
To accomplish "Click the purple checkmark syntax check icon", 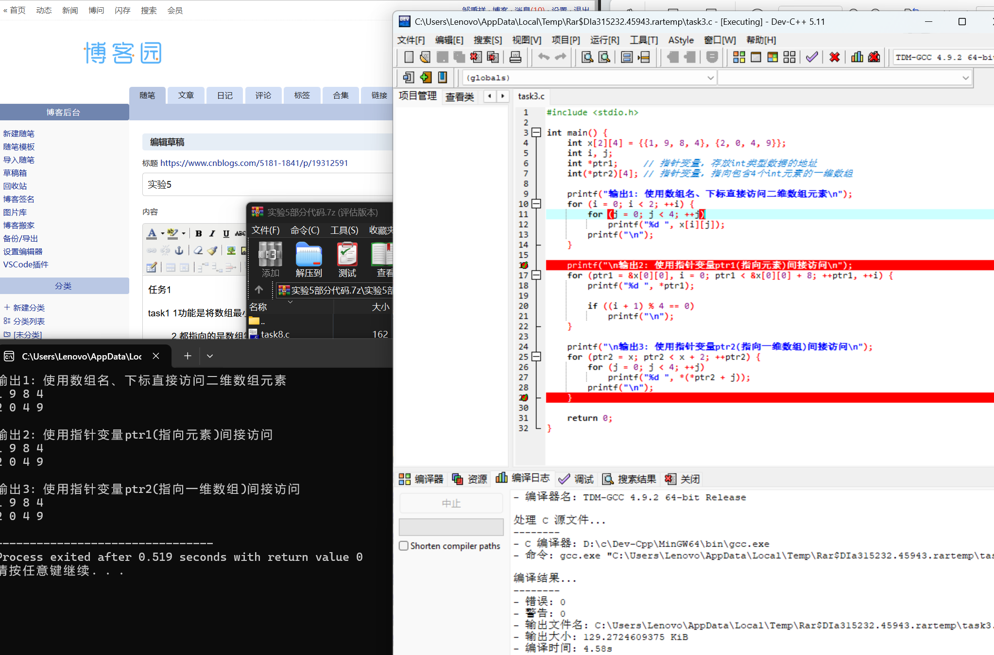I will 811,57.
